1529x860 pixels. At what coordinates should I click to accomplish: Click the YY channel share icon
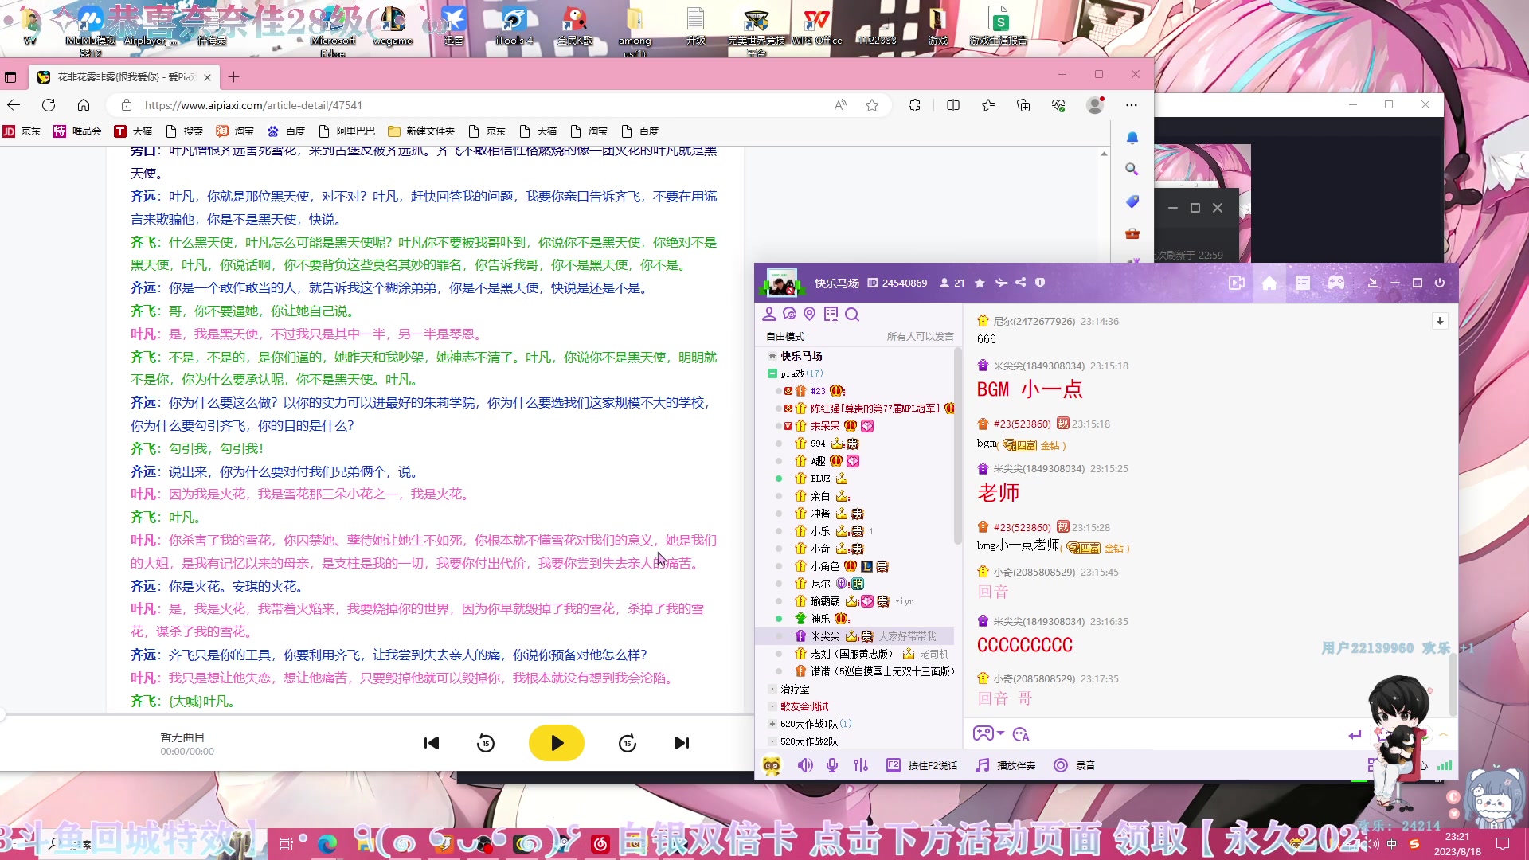click(x=1020, y=283)
